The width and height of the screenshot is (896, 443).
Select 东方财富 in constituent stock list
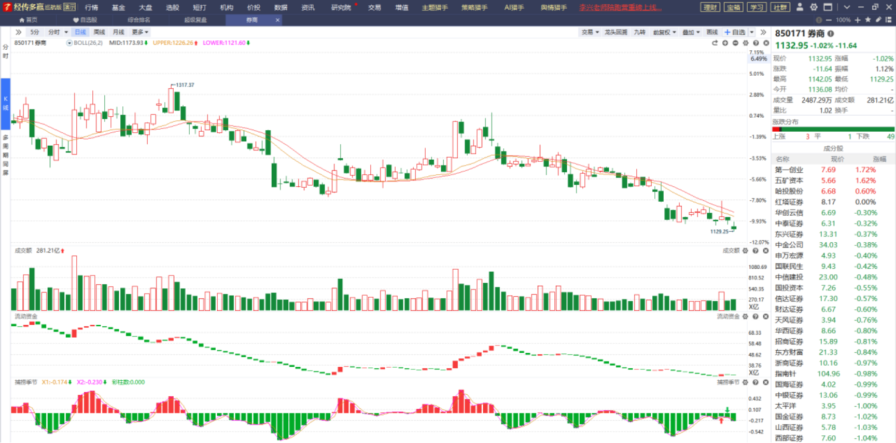coord(789,352)
